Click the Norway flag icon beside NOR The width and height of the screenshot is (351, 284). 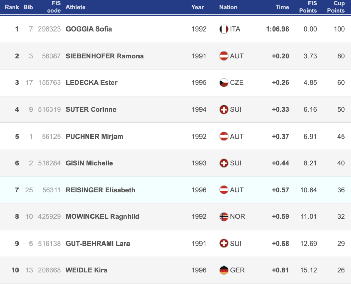coord(223,217)
